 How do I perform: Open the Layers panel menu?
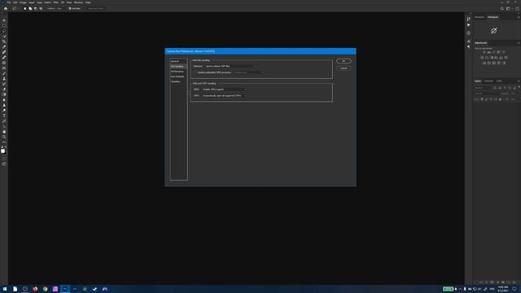tap(519, 81)
